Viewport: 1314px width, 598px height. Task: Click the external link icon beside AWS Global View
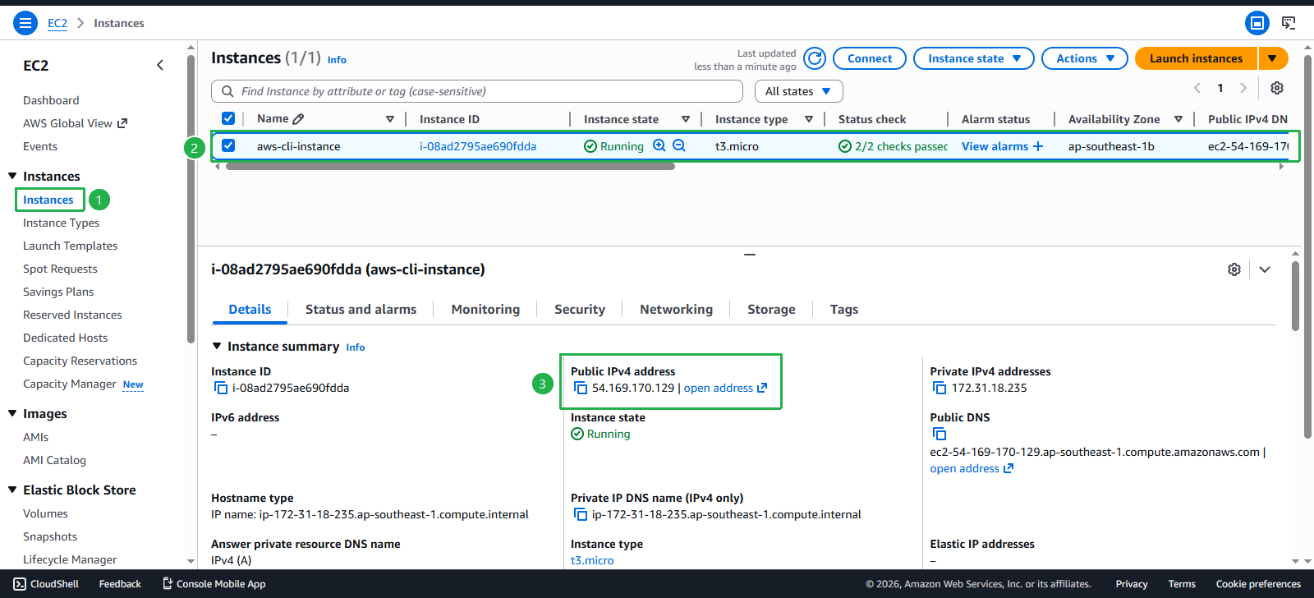[122, 123]
